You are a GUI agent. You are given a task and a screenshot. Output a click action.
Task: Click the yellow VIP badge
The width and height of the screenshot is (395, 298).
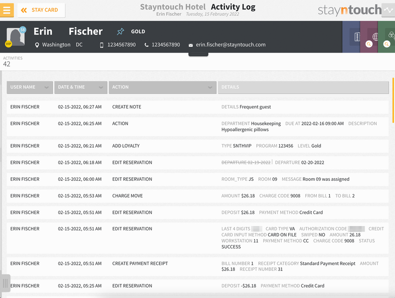point(9,44)
